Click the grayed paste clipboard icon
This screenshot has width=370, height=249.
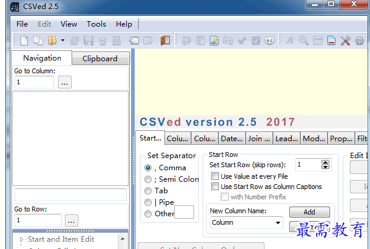pos(200,41)
